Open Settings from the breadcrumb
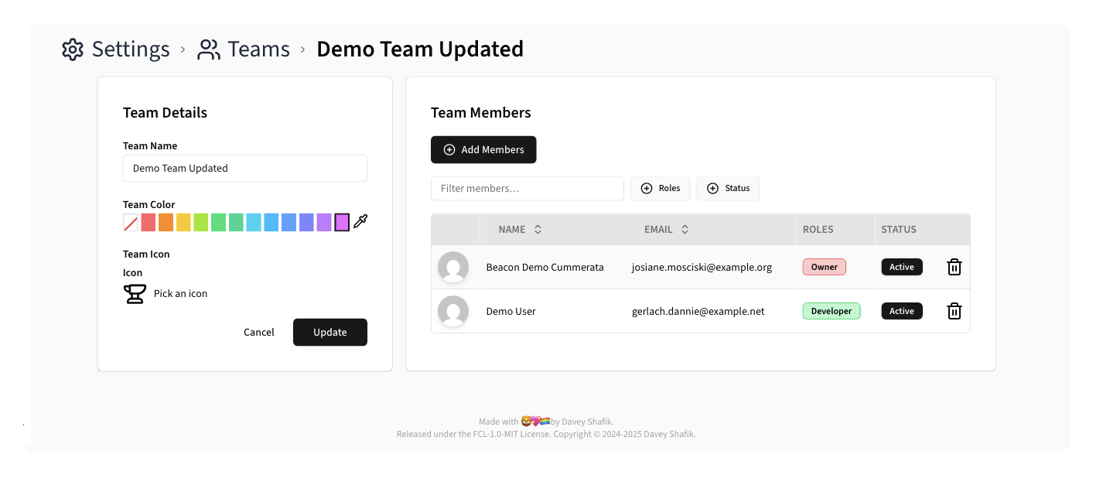The height and width of the screenshot is (485, 1103). coord(130,49)
